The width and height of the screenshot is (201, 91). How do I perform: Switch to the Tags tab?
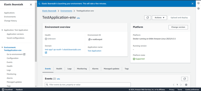[127, 69]
